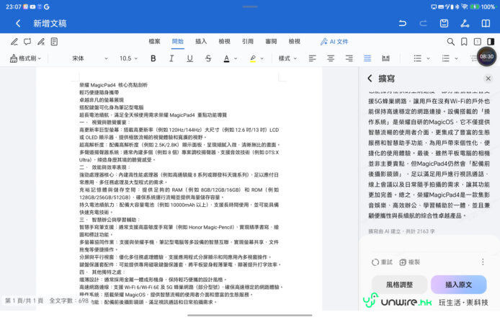500x320 pixels.
Task: Open the 樣式 styles dropdown
Action: (x=287, y=58)
